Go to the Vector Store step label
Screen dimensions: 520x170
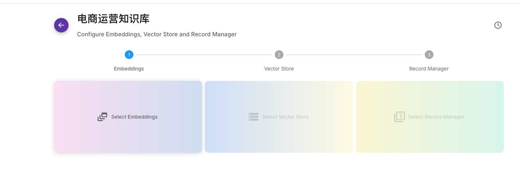point(279,69)
